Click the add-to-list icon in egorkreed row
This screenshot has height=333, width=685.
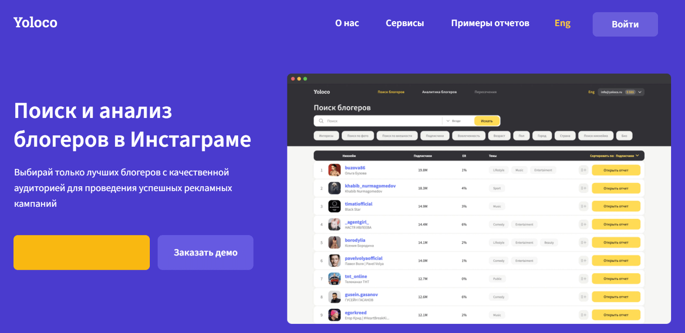[x=584, y=315]
